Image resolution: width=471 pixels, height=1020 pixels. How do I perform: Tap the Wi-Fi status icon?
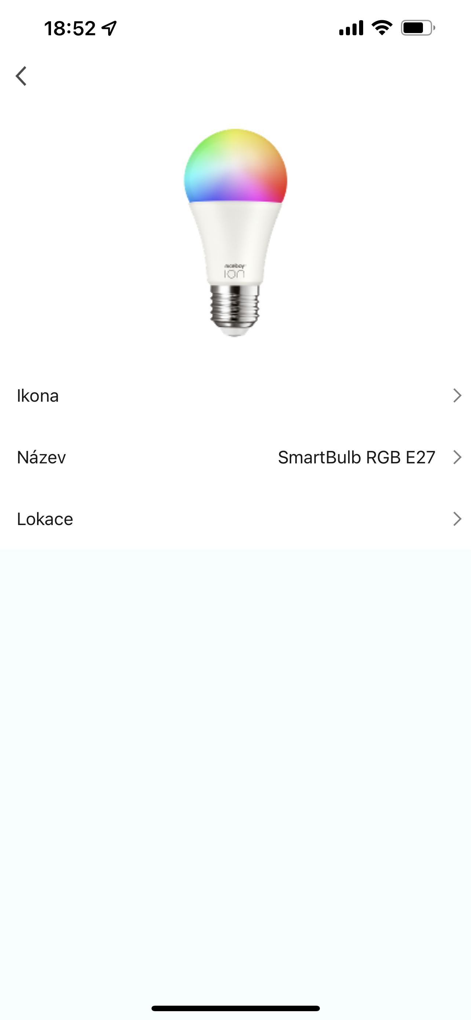point(381,28)
